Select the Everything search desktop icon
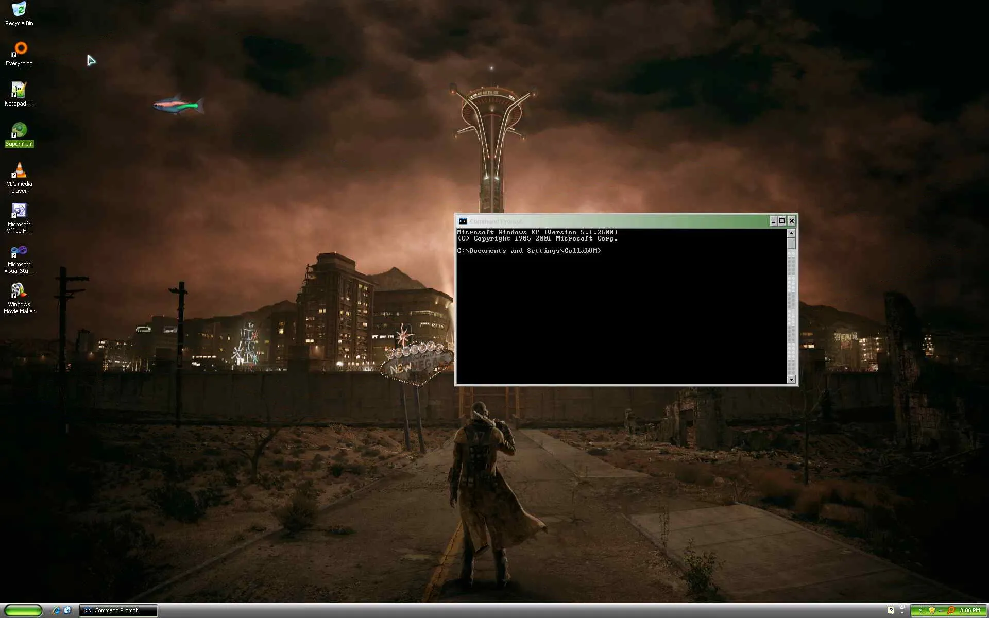 click(x=20, y=50)
